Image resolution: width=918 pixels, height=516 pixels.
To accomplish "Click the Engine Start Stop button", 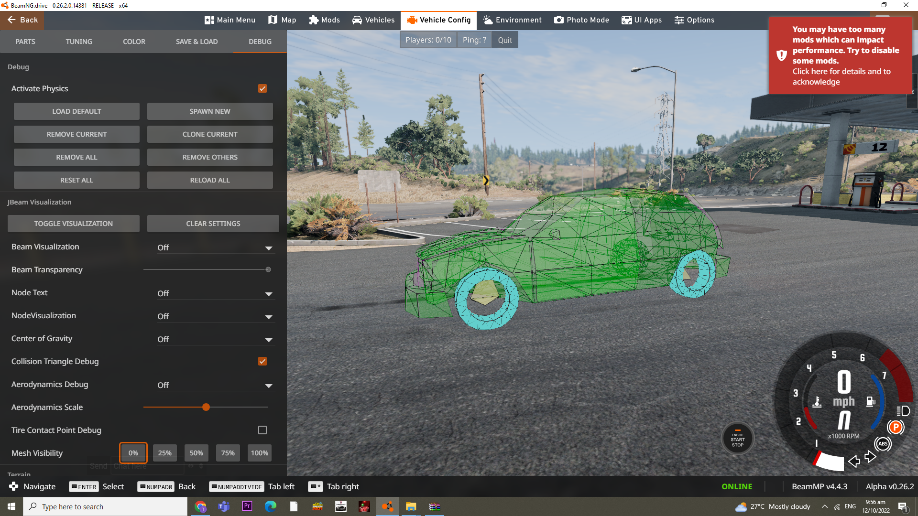I will (737, 439).
